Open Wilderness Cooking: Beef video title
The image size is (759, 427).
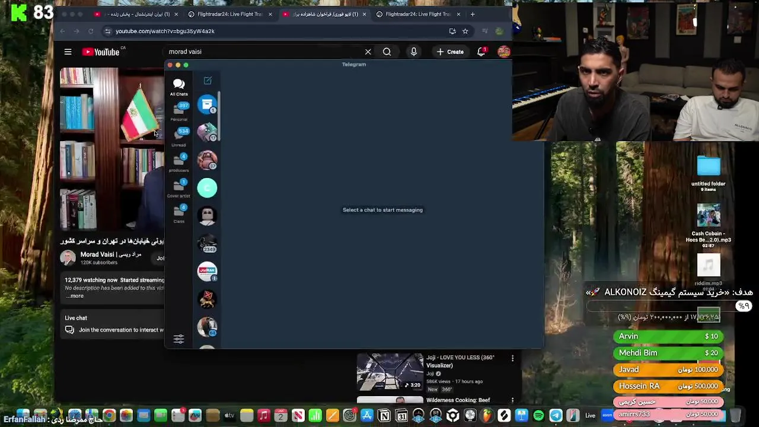(458, 400)
